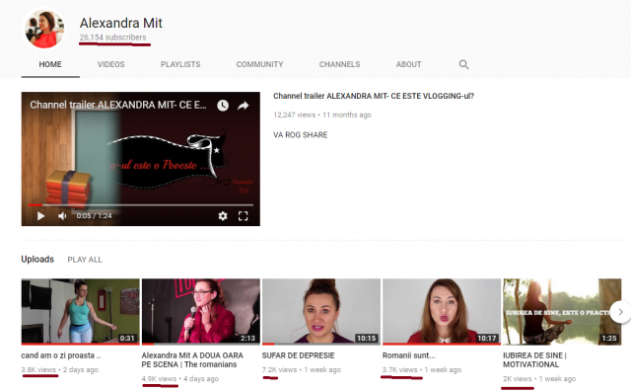Image resolution: width=631 pixels, height=392 pixels.
Task: Play the channel trailer video
Action: (x=40, y=216)
